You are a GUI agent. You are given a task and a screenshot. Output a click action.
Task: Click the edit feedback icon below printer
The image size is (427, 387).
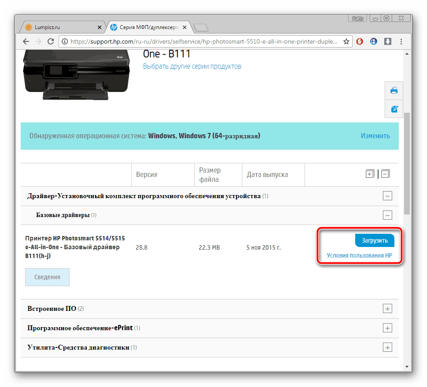click(x=394, y=108)
